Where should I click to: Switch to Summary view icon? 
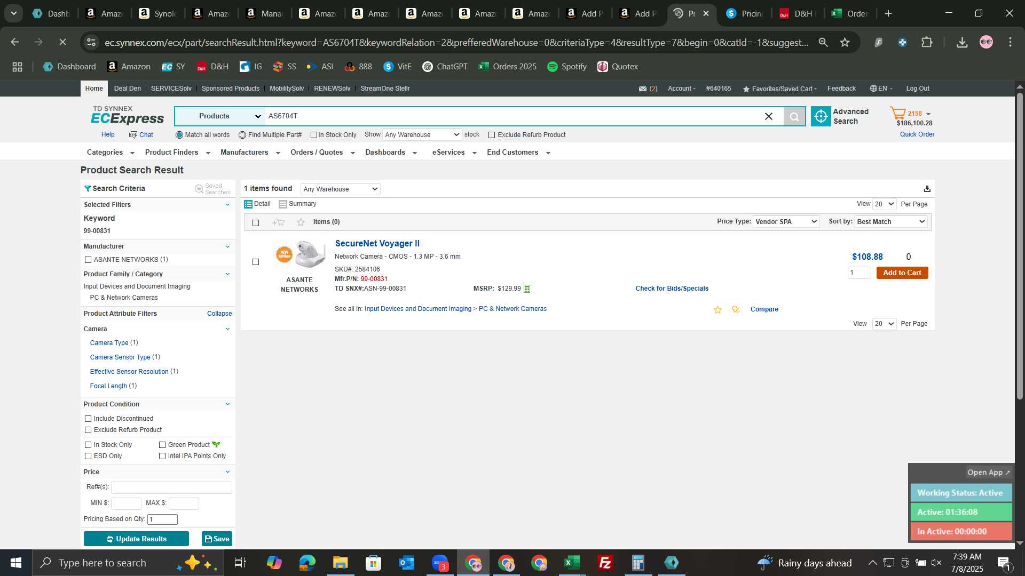click(x=283, y=204)
